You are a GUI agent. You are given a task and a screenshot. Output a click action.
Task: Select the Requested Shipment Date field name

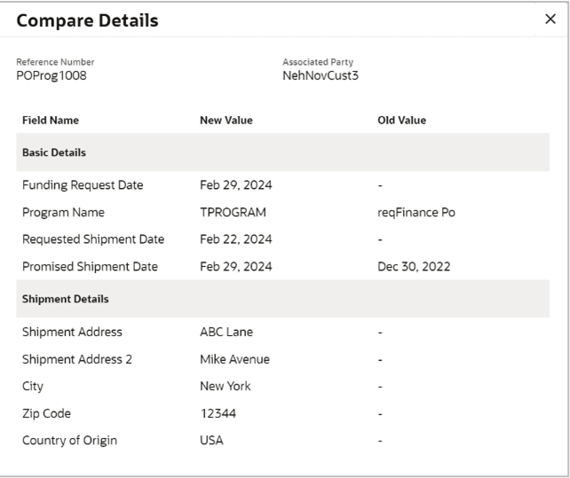93,239
